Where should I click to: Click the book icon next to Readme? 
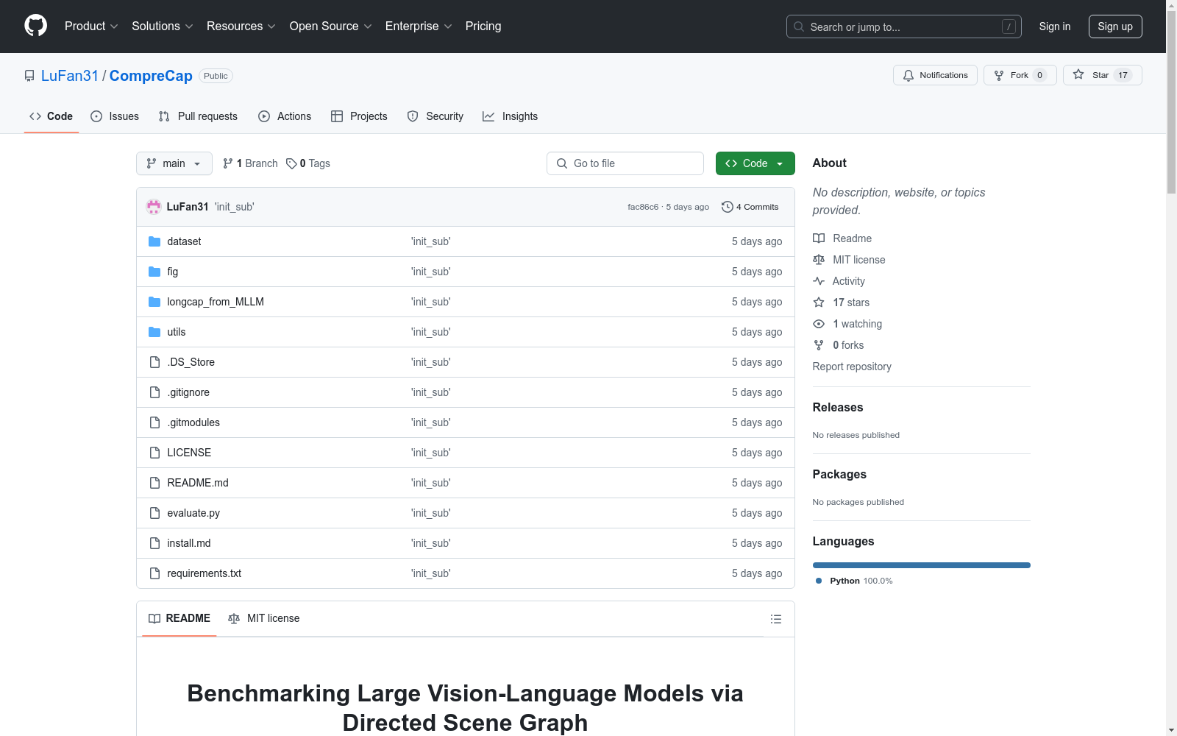pyautogui.click(x=819, y=238)
